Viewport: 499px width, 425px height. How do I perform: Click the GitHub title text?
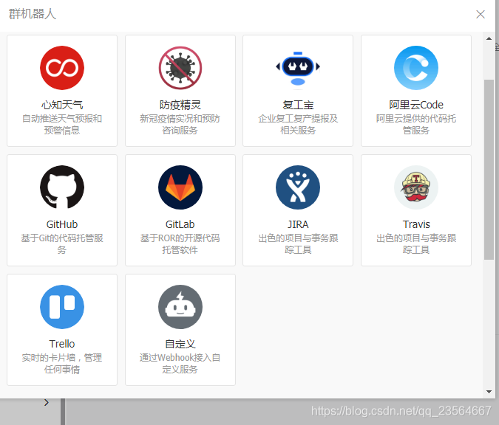(x=62, y=224)
